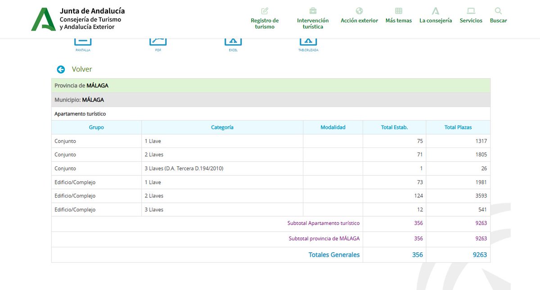
Task: Select the Apartamento turístico heading
Action: [x=80, y=114]
